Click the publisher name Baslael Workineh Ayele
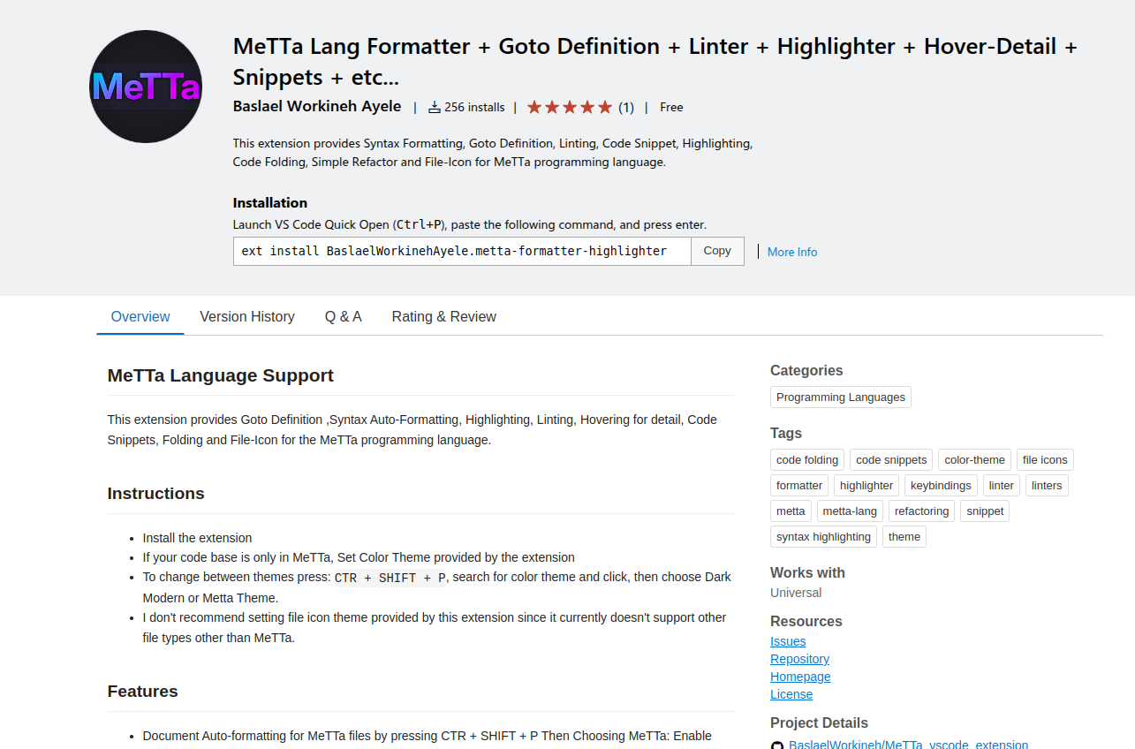1135x749 pixels. [x=317, y=107]
